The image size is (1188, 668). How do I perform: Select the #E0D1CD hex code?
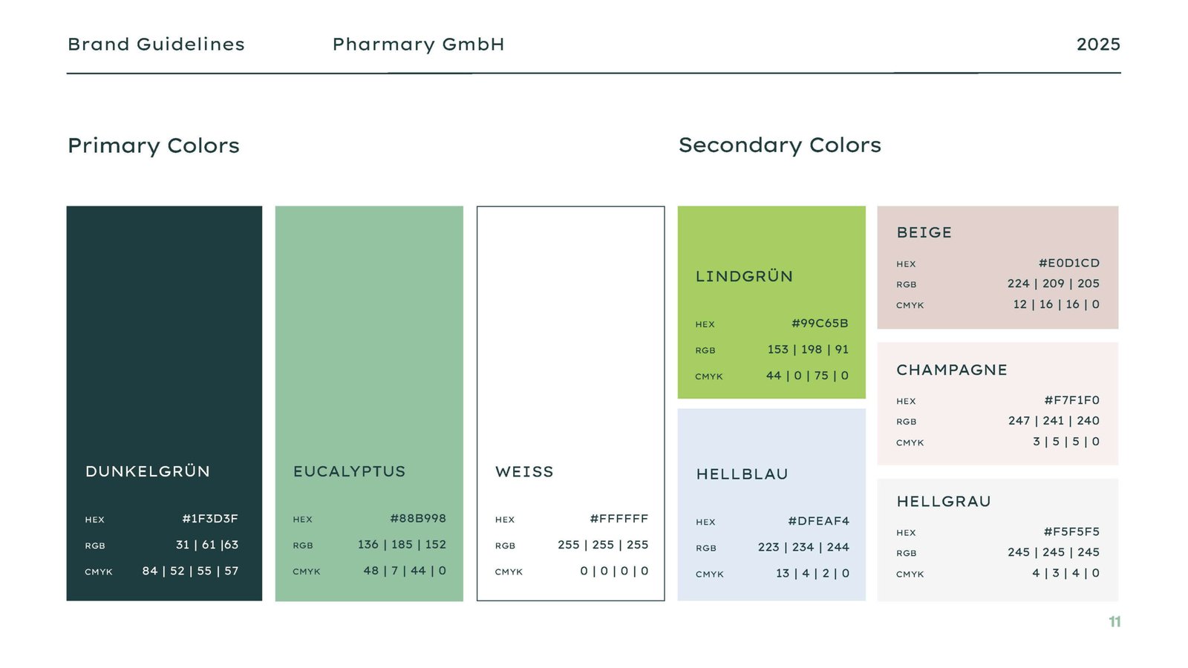[x=1069, y=263]
